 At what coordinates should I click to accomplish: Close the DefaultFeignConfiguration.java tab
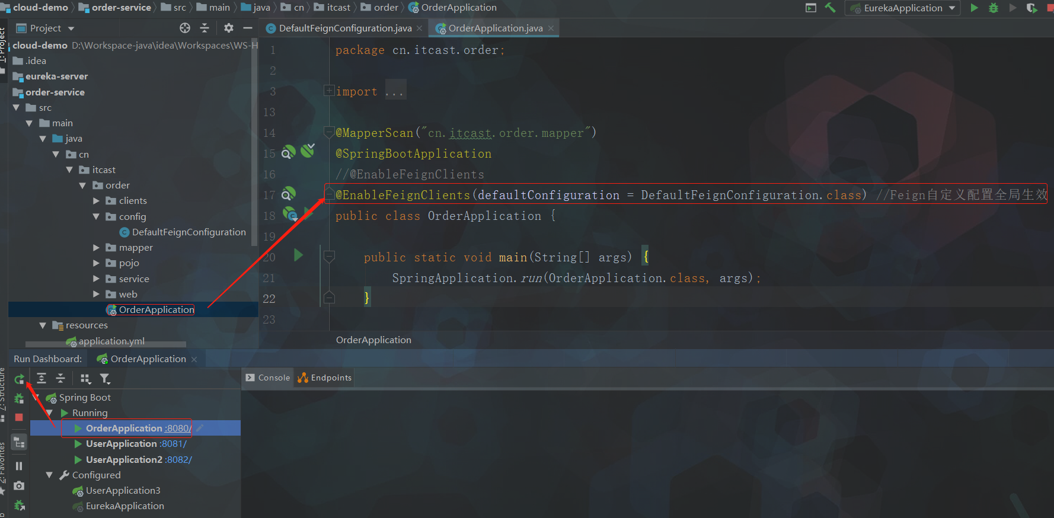(x=420, y=28)
